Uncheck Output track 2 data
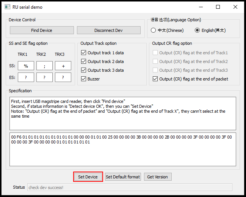Image resolution: width=246 pixels, height=197 pixels. click(84, 61)
